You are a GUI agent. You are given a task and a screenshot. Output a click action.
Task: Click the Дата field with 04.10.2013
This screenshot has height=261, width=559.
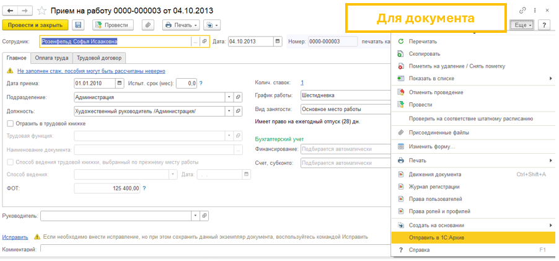250,42
